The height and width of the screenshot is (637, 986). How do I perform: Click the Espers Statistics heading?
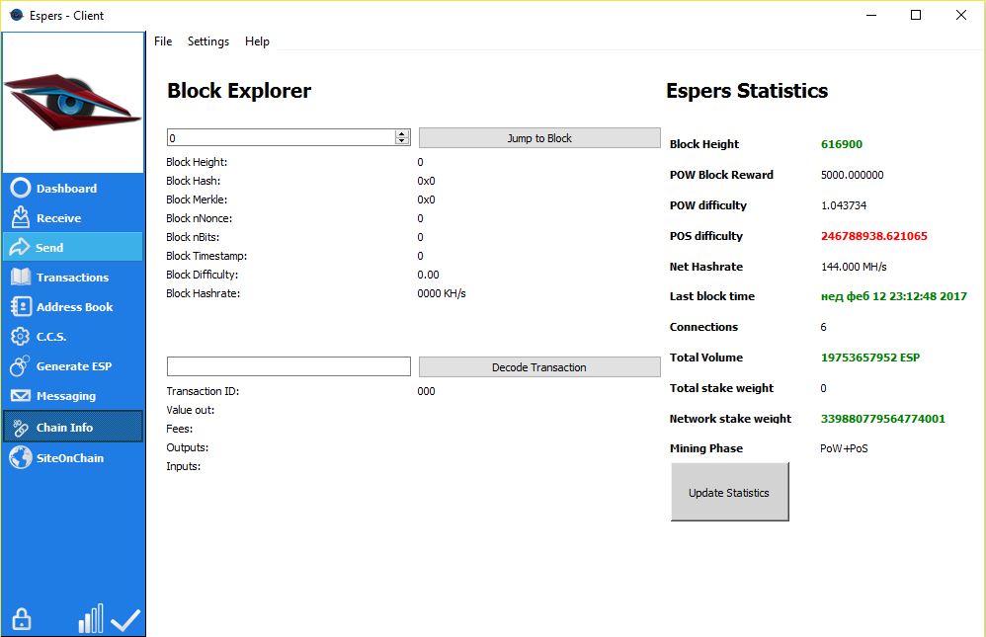pos(747,91)
